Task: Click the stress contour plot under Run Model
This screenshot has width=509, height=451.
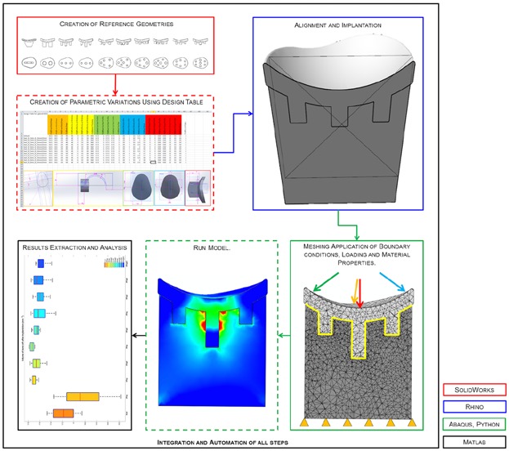Action: pyautogui.click(x=212, y=342)
